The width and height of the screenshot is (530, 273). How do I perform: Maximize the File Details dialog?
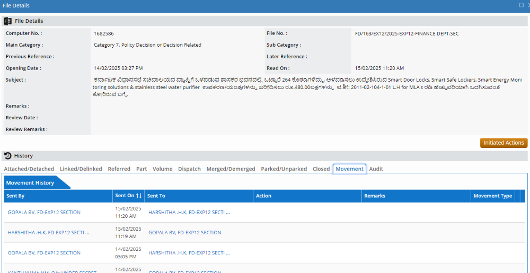(x=521, y=5)
